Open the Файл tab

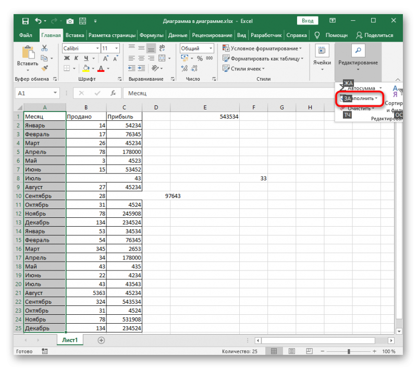[26, 35]
